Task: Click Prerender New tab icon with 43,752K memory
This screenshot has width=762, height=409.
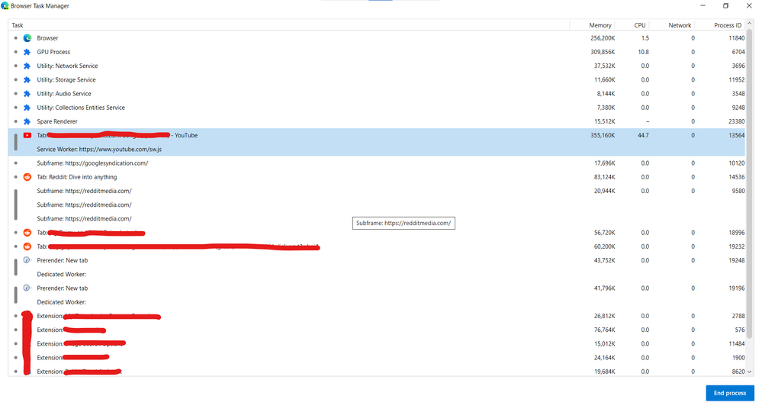Action: 27,260
